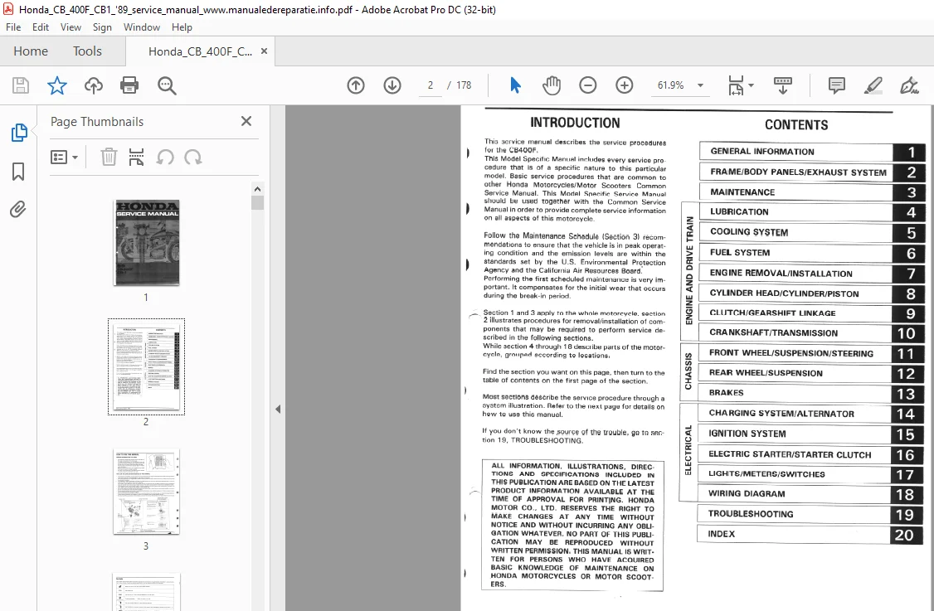Switch to the Home tab
The height and width of the screenshot is (611, 934).
point(31,51)
